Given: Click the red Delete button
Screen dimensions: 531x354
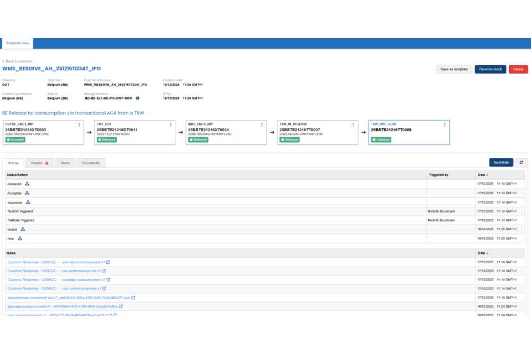Looking at the screenshot, I should coord(518,69).
